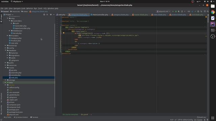The width and height of the screenshot is (216, 121).
Task: Toggle the Project side tool window button
Action: click(x=1, y=18)
